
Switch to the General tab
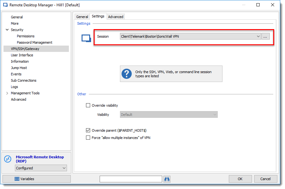[82, 17]
